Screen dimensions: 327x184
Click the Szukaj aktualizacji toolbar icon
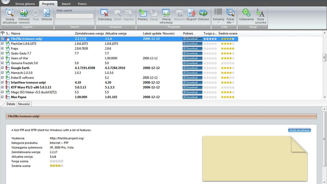click(x=10, y=13)
